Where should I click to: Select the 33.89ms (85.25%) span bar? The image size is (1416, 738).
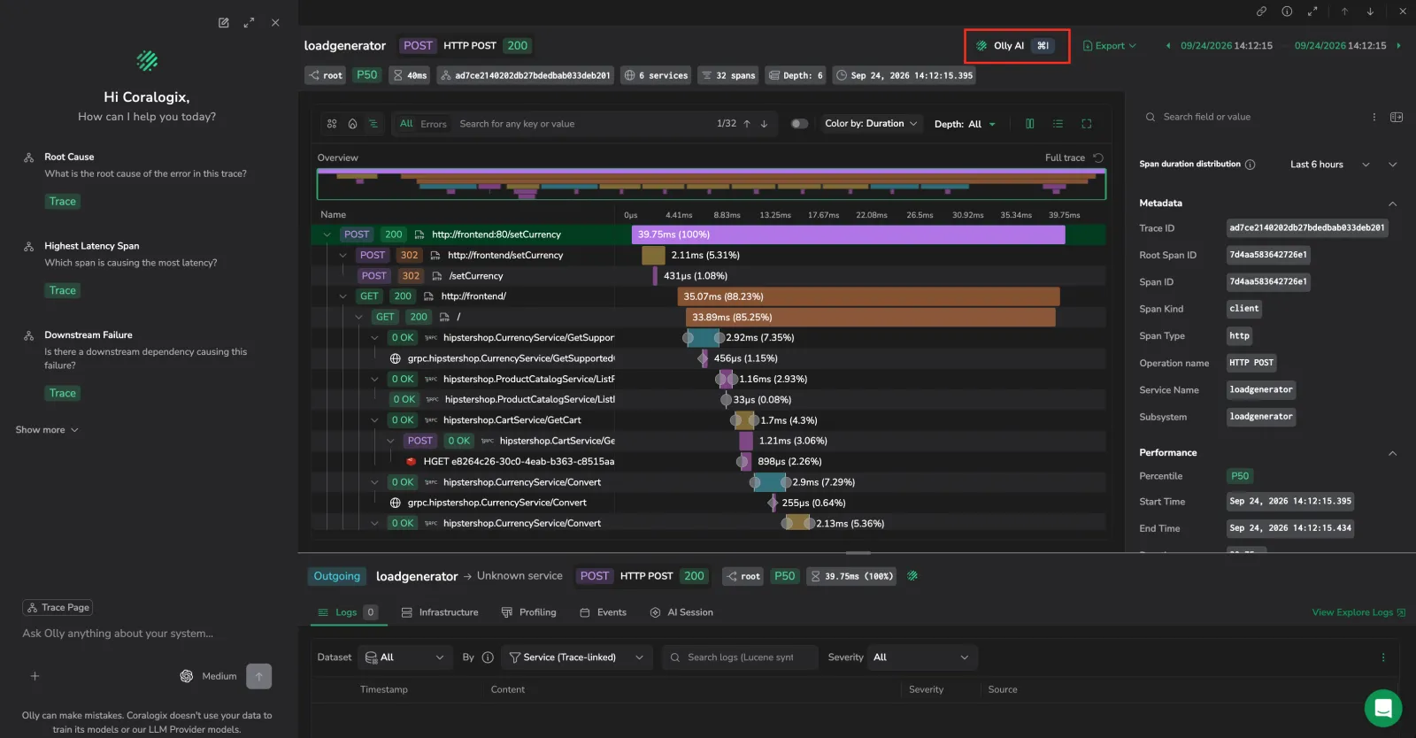click(x=871, y=317)
